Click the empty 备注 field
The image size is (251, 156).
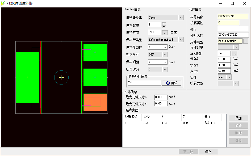233,29
